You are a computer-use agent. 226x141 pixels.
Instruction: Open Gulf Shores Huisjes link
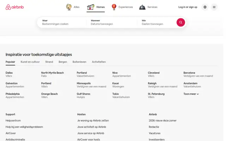pos(83,96)
